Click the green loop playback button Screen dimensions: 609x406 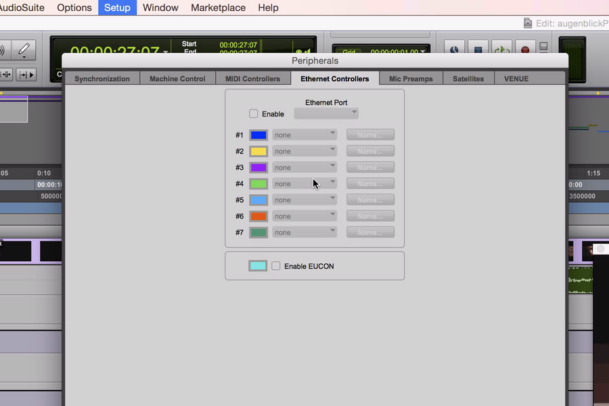point(501,49)
